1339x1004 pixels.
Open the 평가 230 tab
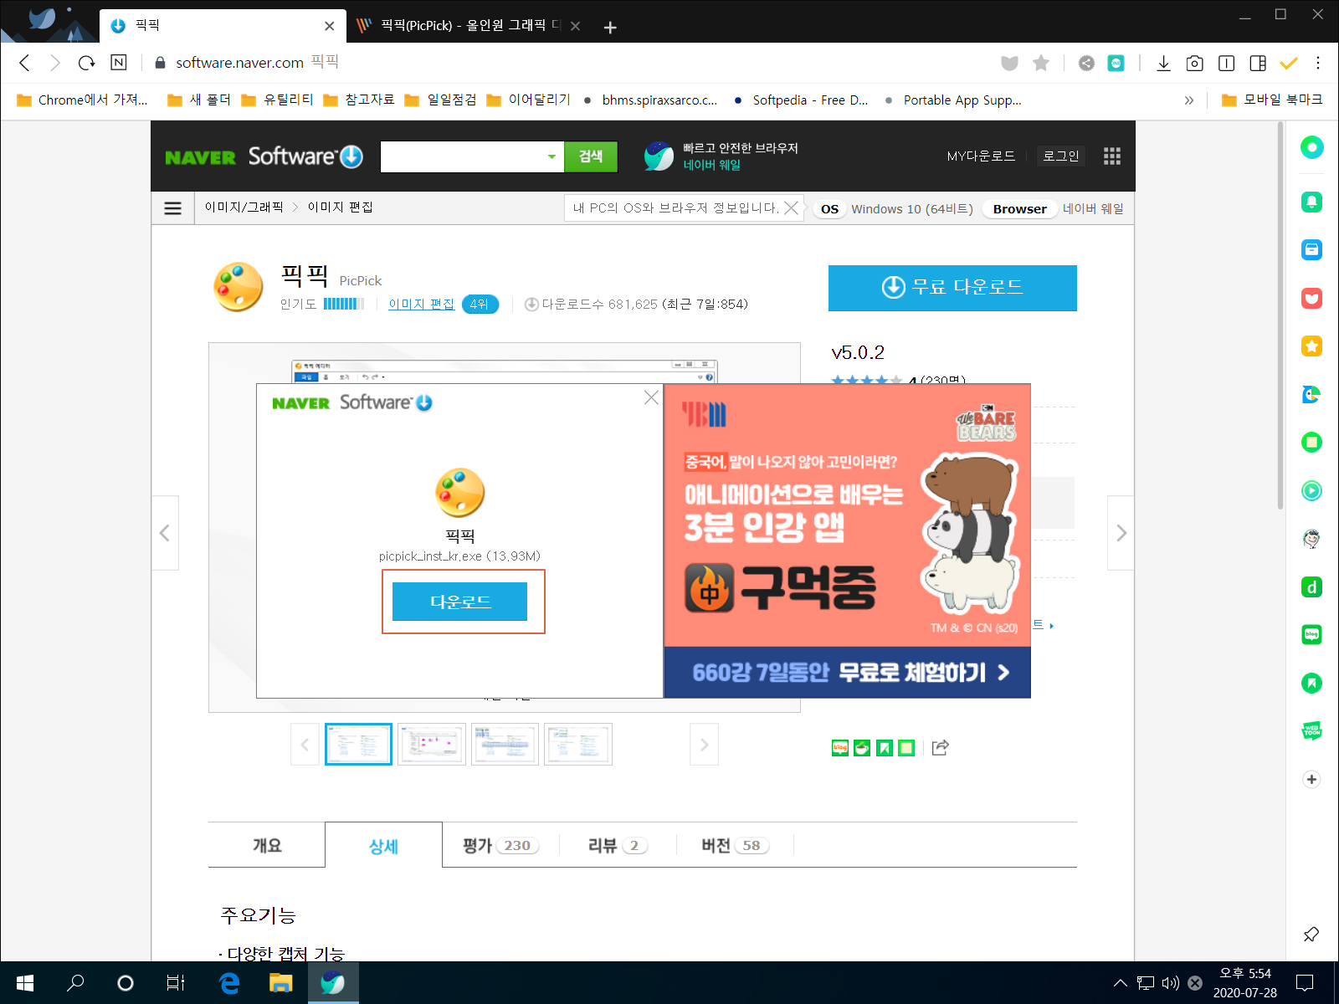tap(500, 845)
